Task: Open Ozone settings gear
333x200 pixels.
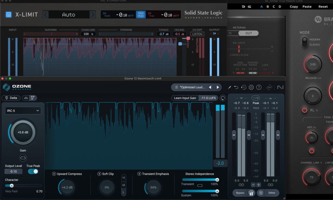Action: click(251, 87)
